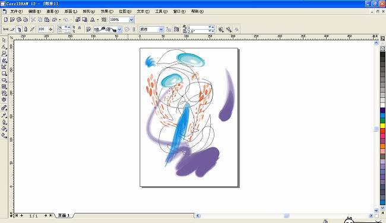Click the Rotation settings button
This screenshot has height=223, width=386.
(x=221, y=29)
